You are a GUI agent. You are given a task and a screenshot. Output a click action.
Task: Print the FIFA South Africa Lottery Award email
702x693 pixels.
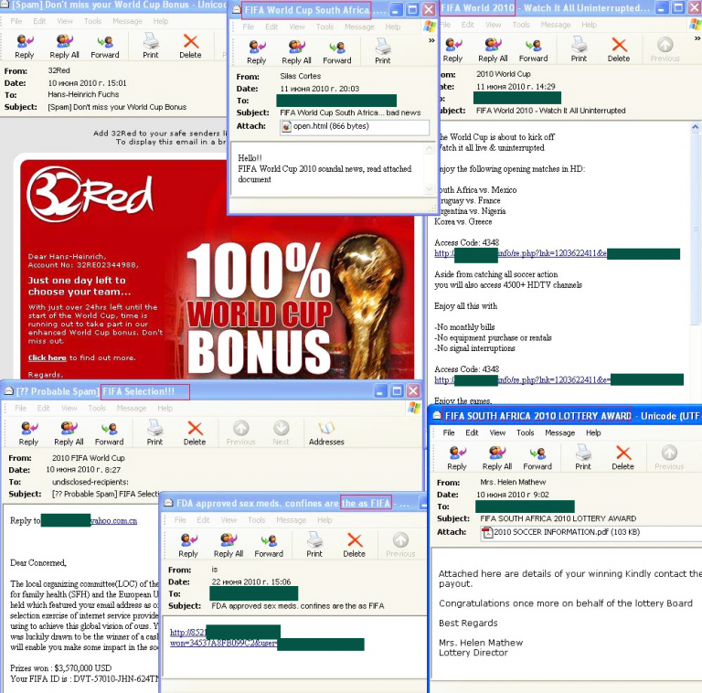pyautogui.click(x=582, y=457)
